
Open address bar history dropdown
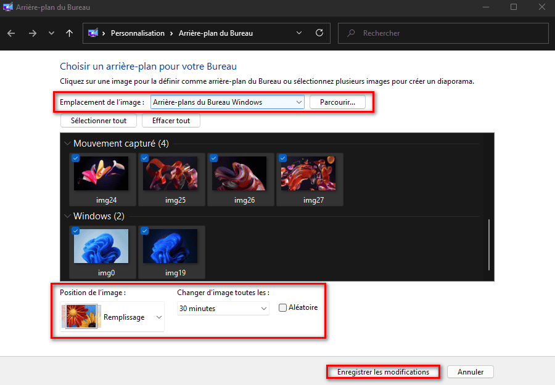tap(299, 33)
